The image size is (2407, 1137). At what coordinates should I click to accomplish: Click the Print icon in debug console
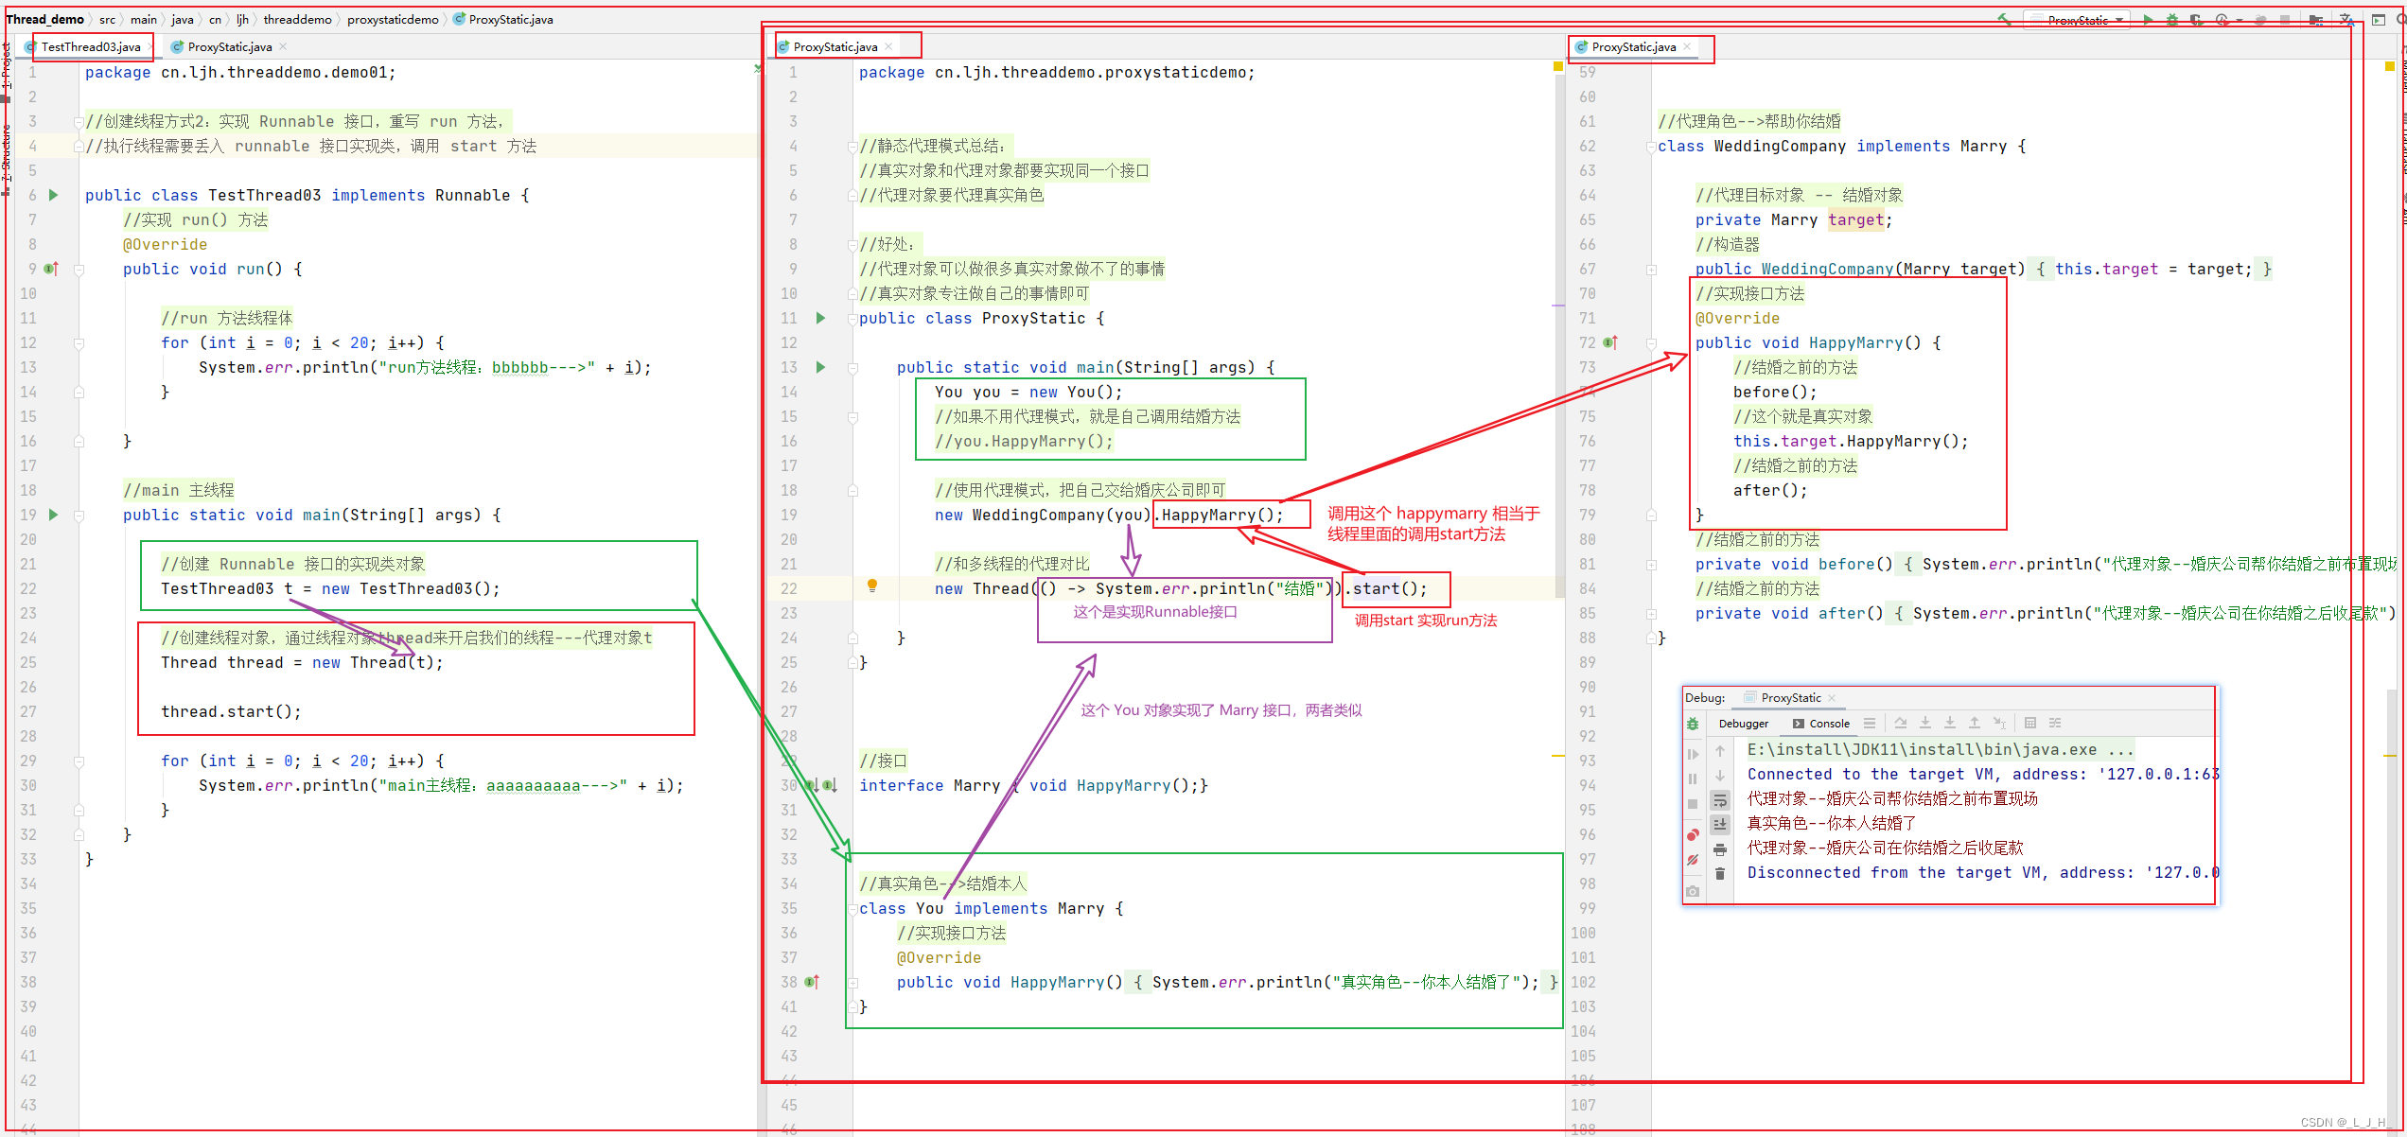1720,849
